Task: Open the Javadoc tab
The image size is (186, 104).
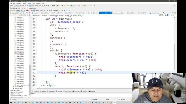Action: pos(43,91)
